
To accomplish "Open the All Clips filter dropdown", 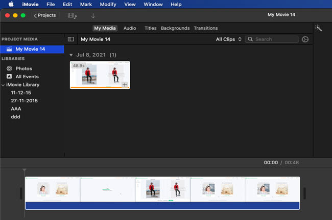I will click(x=228, y=39).
